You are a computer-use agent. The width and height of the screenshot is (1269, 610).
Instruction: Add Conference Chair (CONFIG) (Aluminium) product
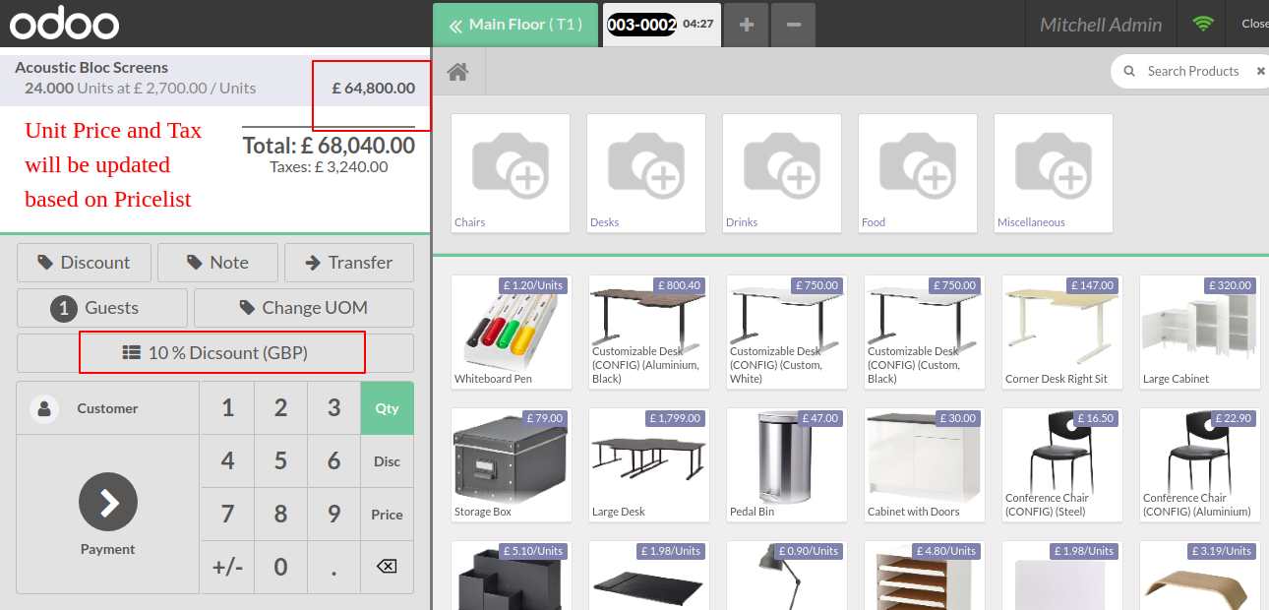pyautogui.click(x=1199, y=464)
